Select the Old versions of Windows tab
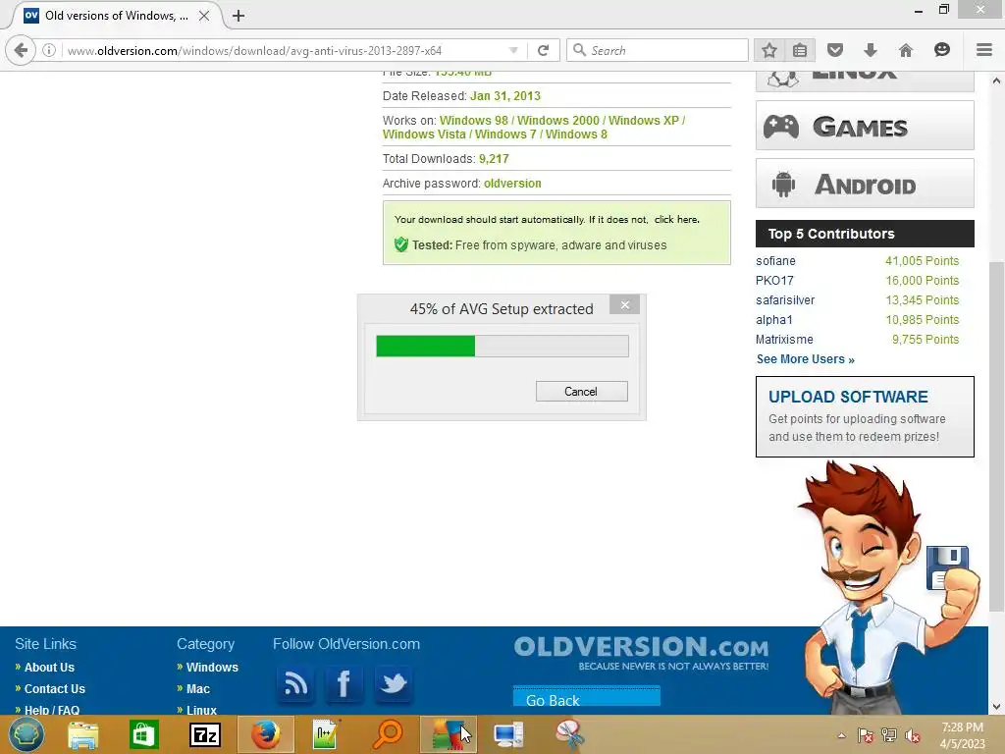Viewport: 1005px width, 754px height. pos(116,16)
